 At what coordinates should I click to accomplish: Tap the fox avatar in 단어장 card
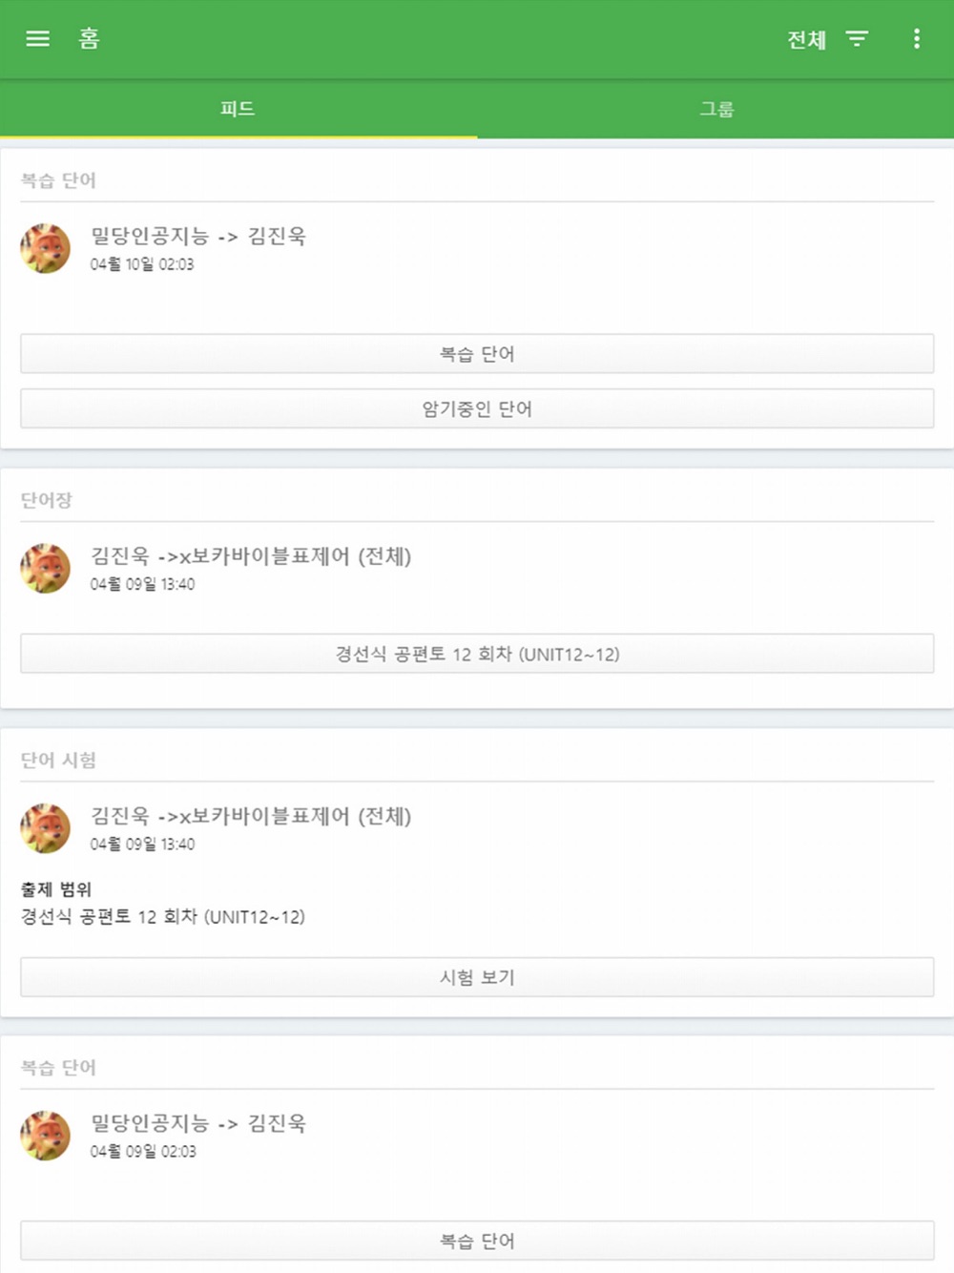[x=45, y=568]
